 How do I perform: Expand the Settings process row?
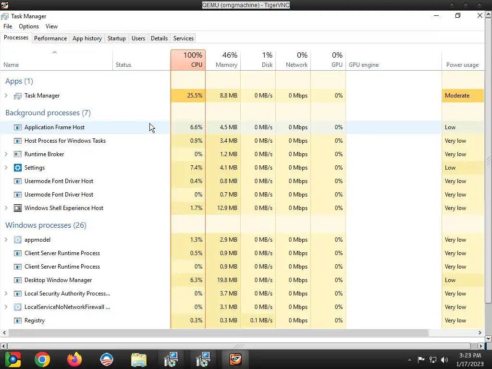[x=6, y=168]
